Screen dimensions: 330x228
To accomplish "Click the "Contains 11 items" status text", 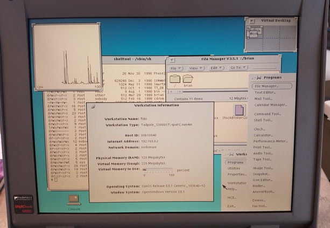I will pos(188,99).
